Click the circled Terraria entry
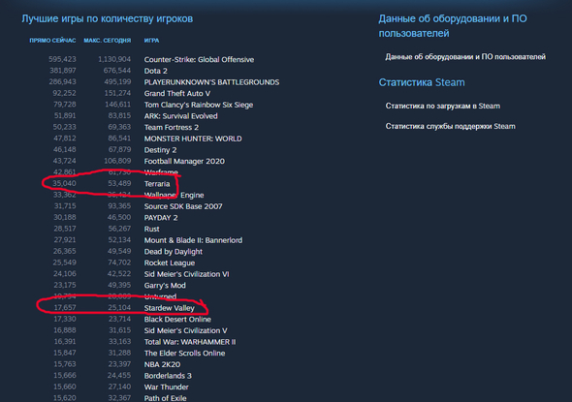The image size is (572, 402). click(157, 184)
